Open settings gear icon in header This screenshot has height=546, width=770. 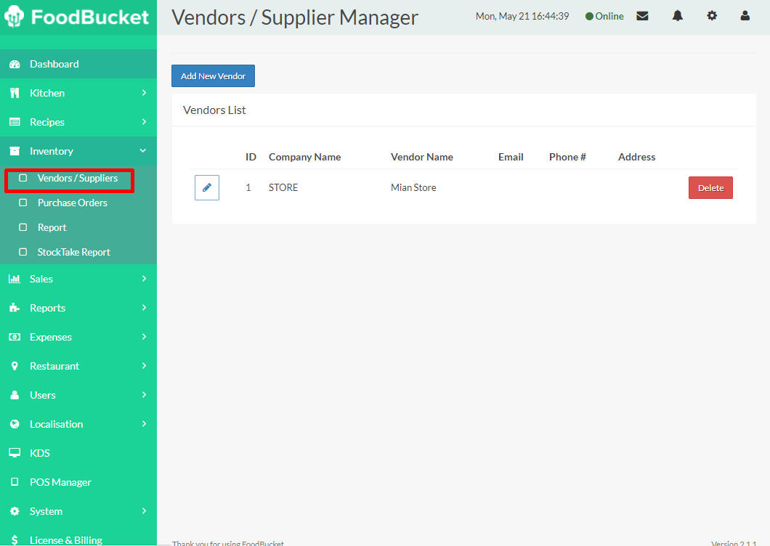(712, 16)
